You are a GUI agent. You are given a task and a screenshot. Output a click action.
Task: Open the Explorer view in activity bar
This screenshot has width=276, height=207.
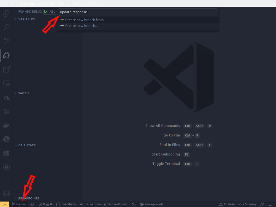click(x=6, y=13)
